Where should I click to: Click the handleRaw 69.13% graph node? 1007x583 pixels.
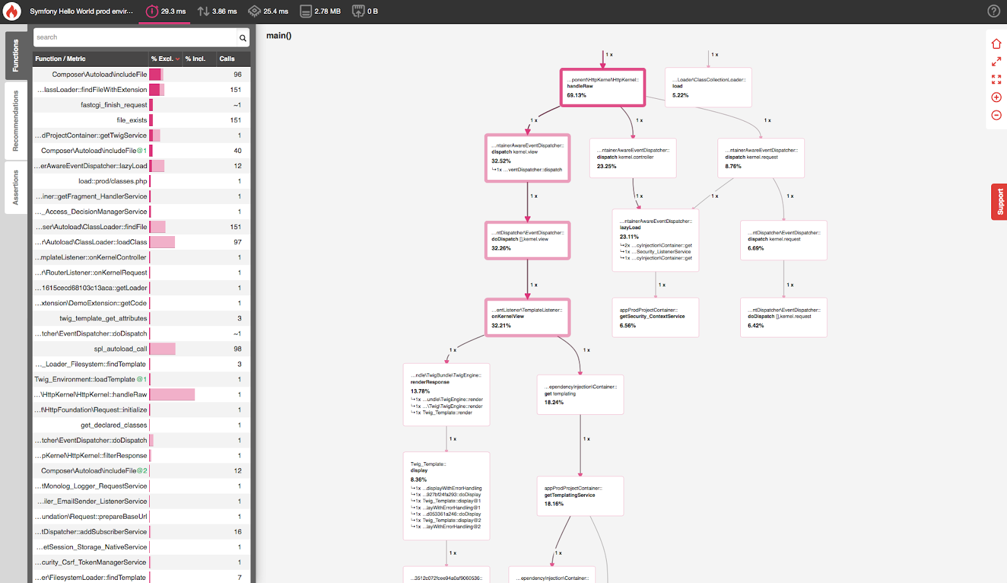(603, 88)
